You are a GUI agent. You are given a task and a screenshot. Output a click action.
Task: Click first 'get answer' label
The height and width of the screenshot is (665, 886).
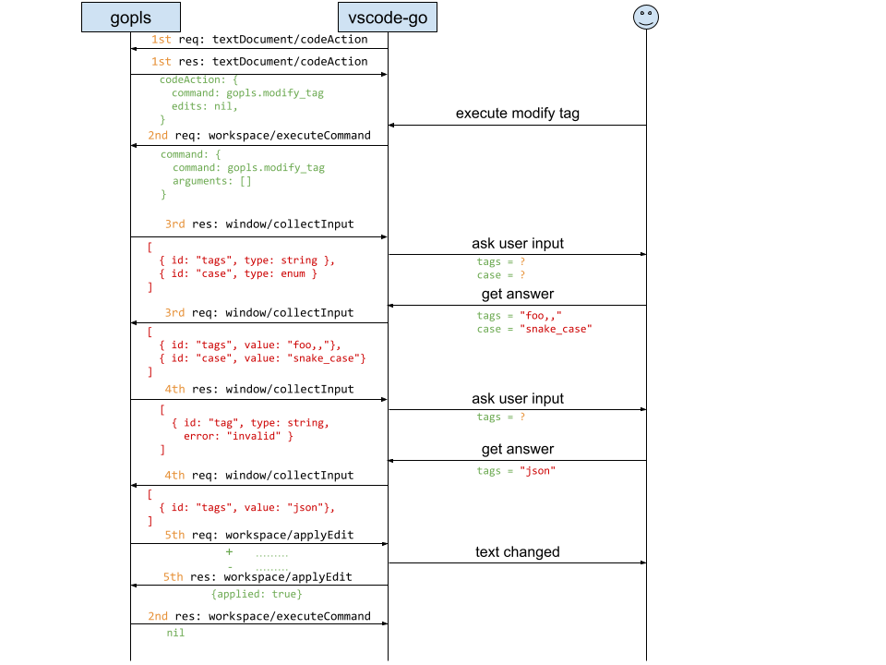(518, 294)
